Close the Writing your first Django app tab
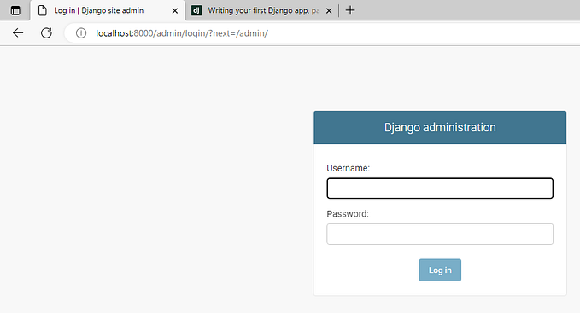580x313 pixels. (x=329, y=11)
